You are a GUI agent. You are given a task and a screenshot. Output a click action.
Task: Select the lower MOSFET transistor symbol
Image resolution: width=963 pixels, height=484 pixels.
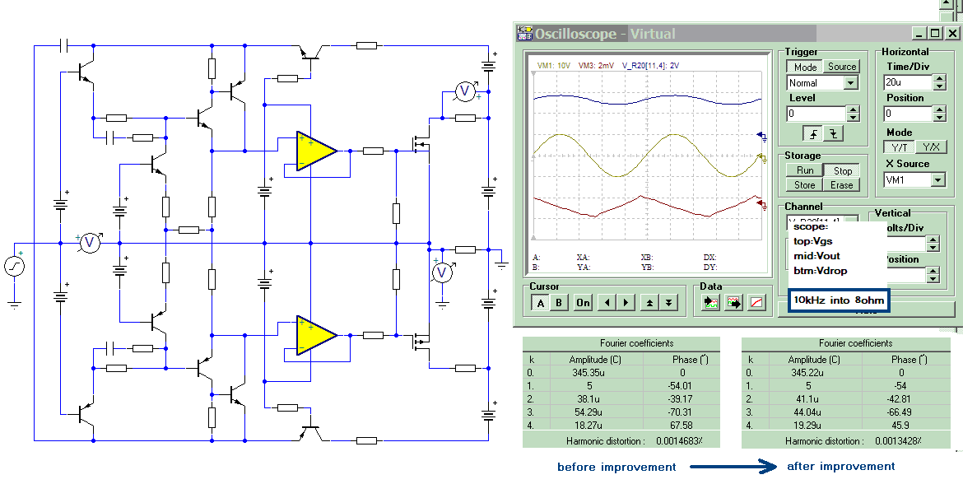[421, 342]
